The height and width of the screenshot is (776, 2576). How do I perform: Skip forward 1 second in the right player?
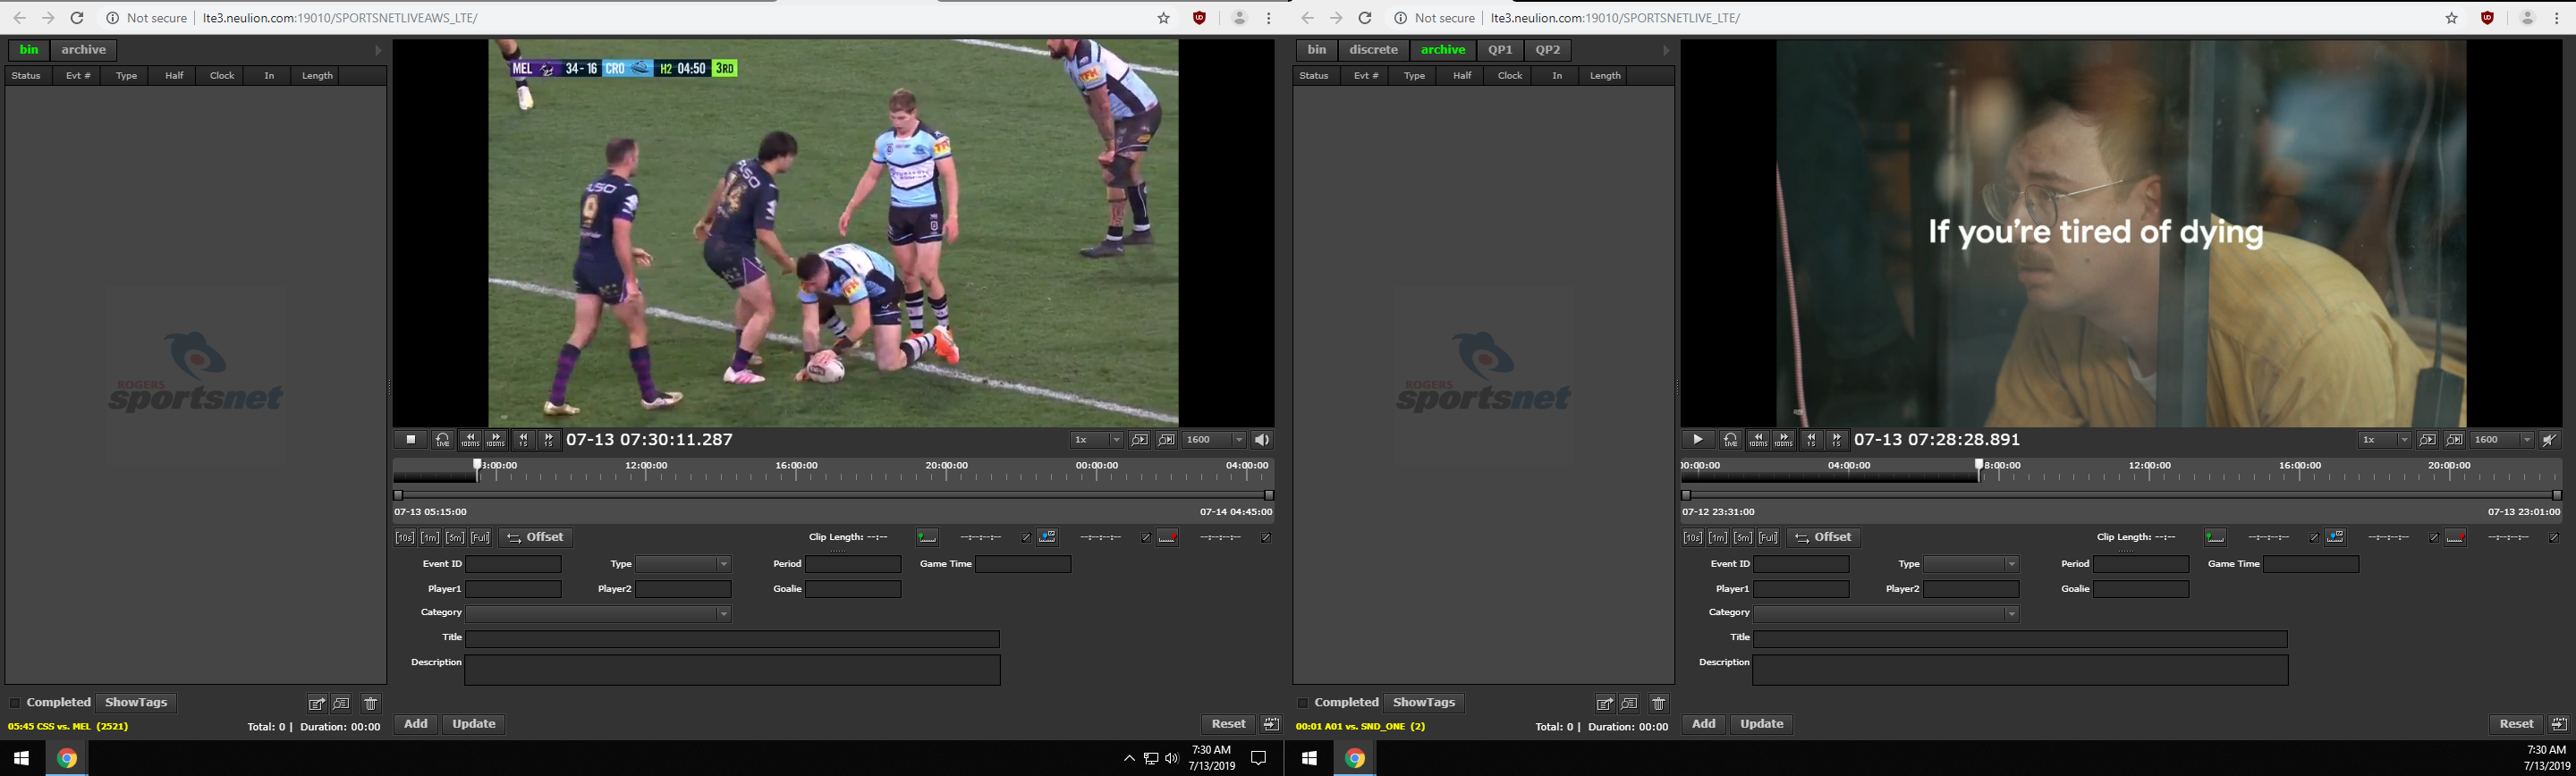pyautogui.click(x=1837, y=440)
